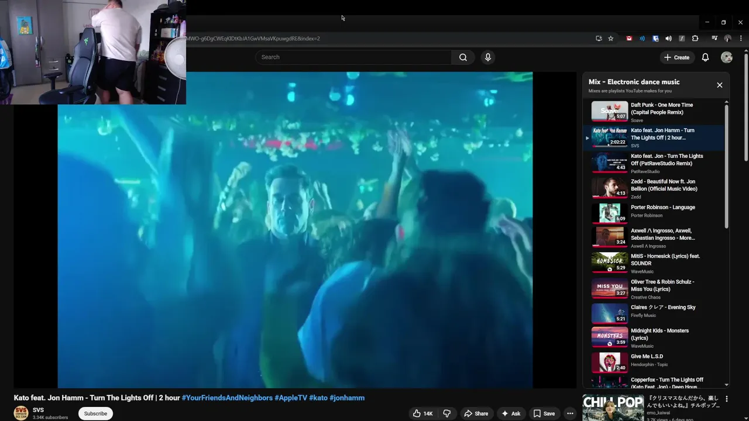
Task: Open the Chrome three-dot menu
Action: click(741, 39)
